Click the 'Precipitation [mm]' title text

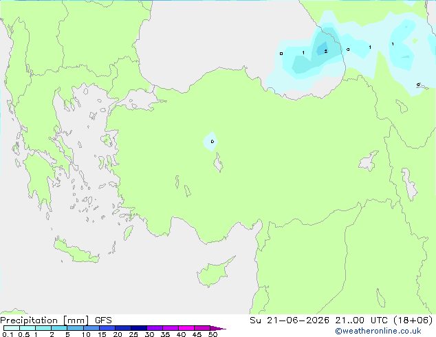pyautogui.click(x=45, y=320)
